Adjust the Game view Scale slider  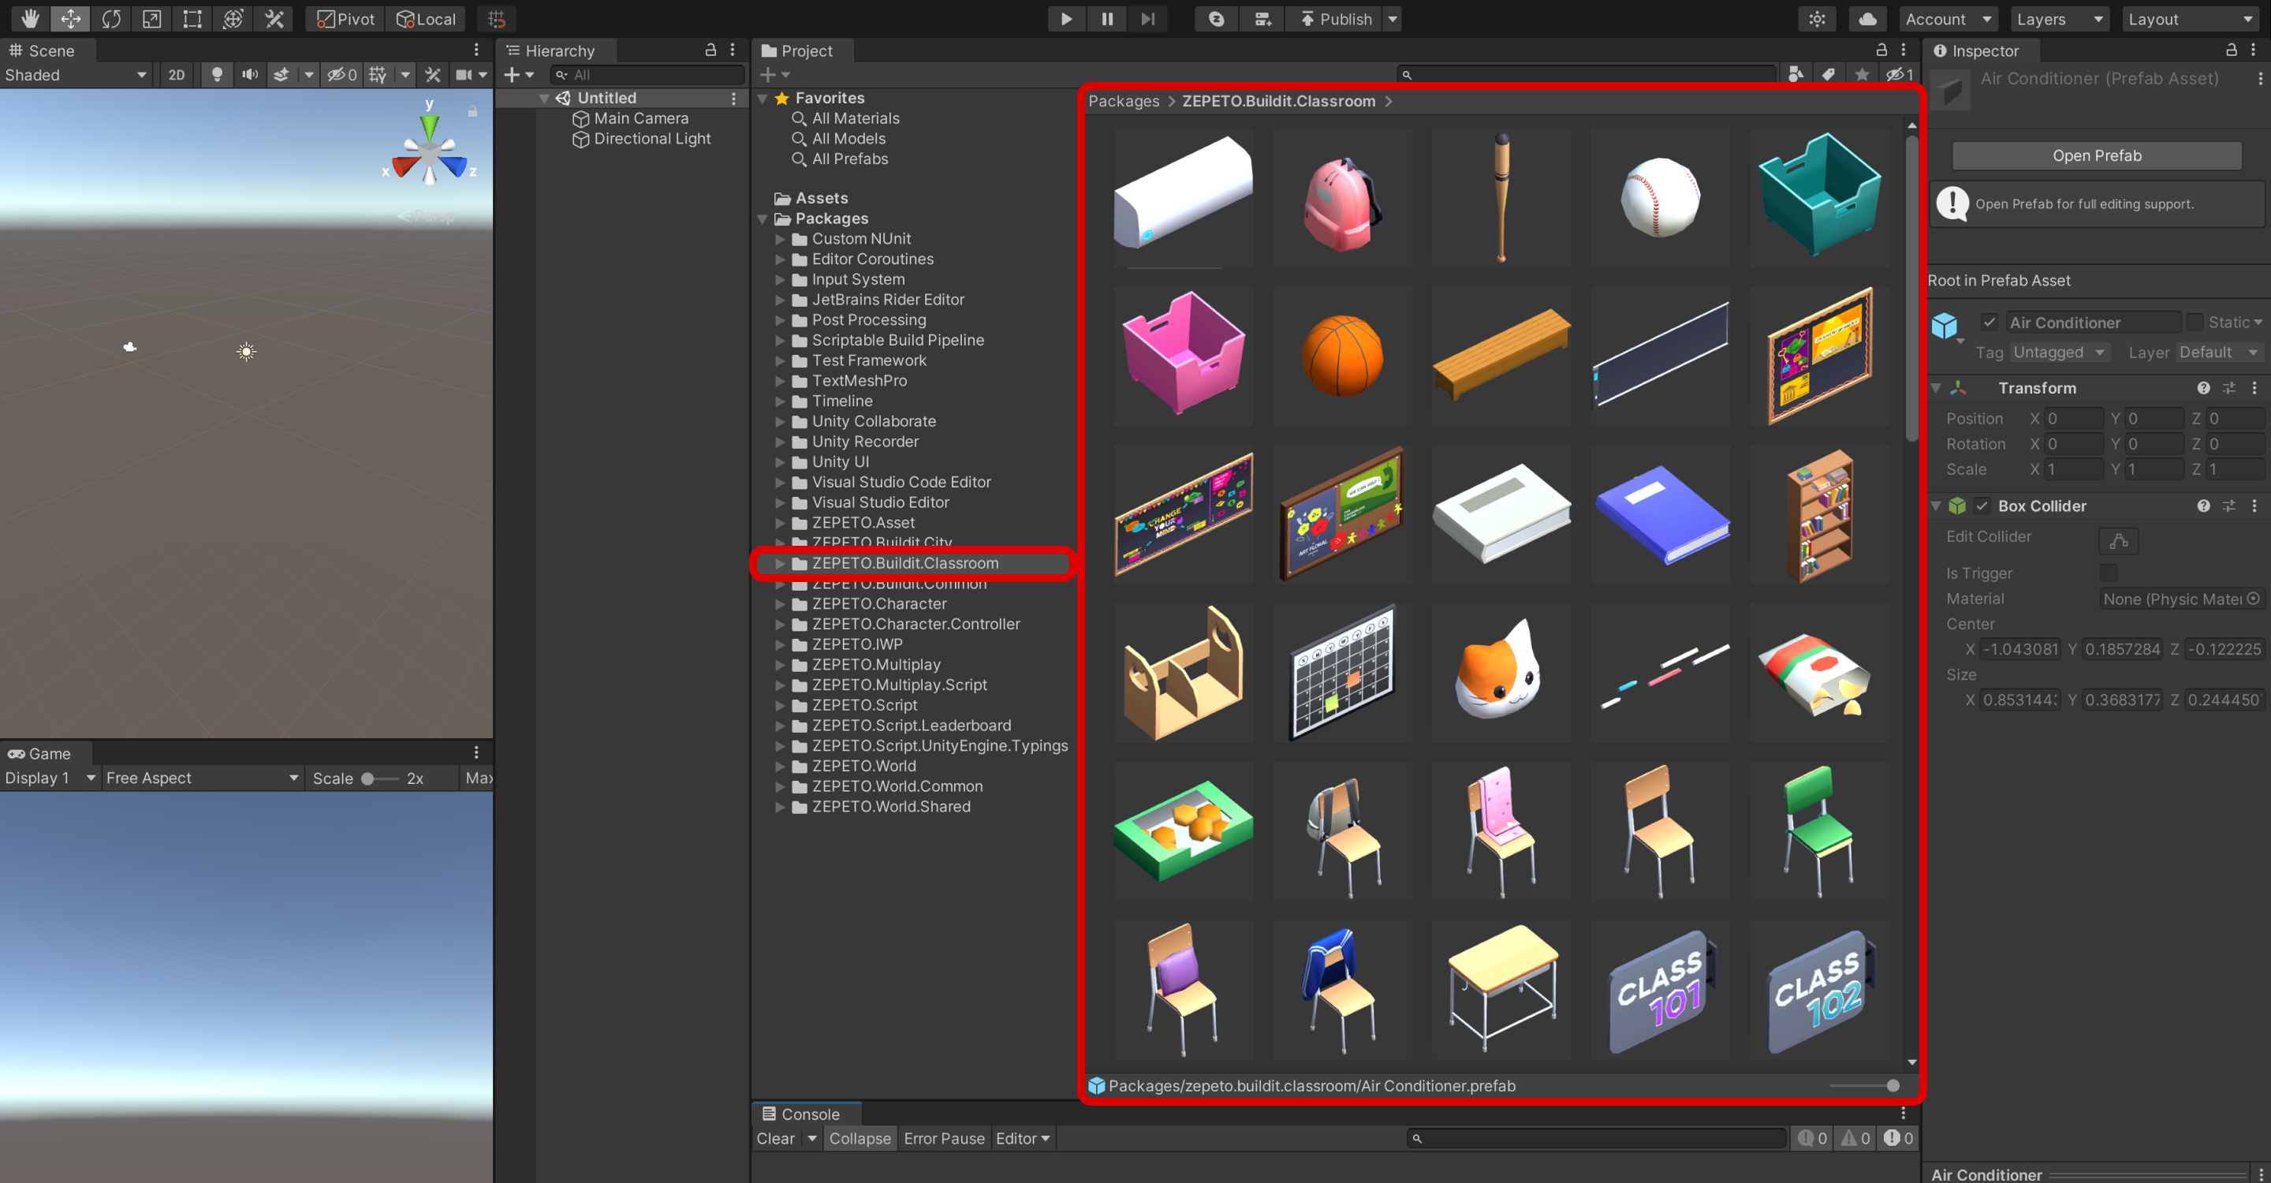coord(368,778)
